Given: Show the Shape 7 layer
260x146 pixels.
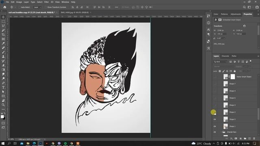Looking at the screenshot, I should 215,84.
